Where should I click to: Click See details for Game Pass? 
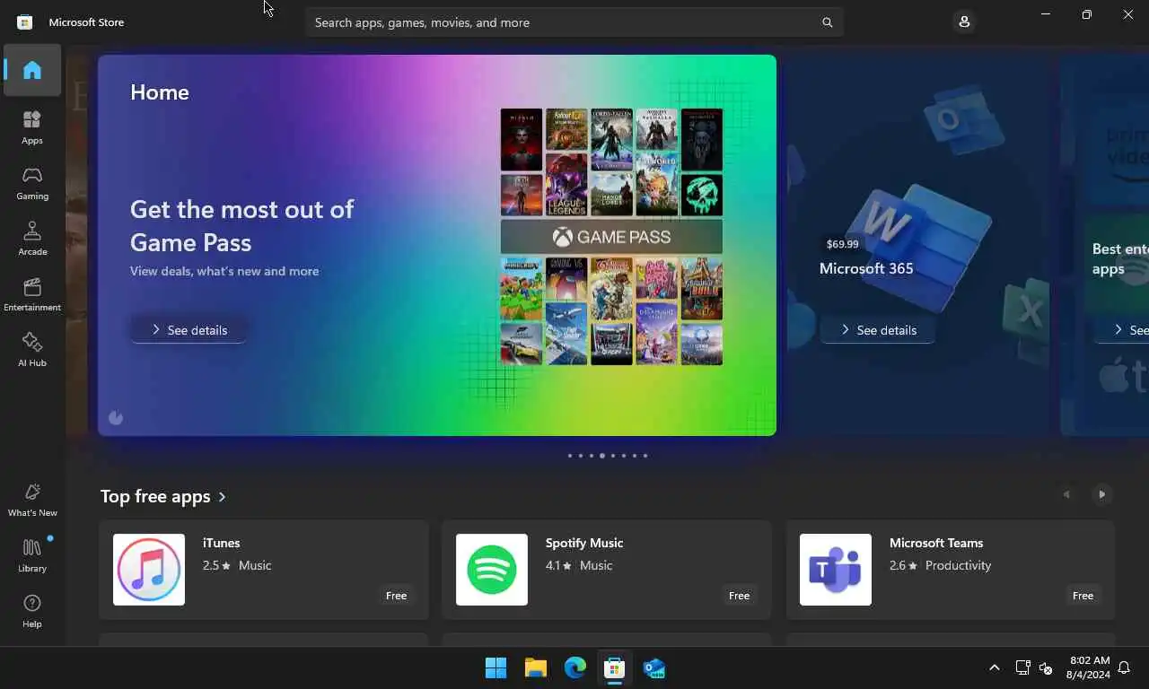189,330
